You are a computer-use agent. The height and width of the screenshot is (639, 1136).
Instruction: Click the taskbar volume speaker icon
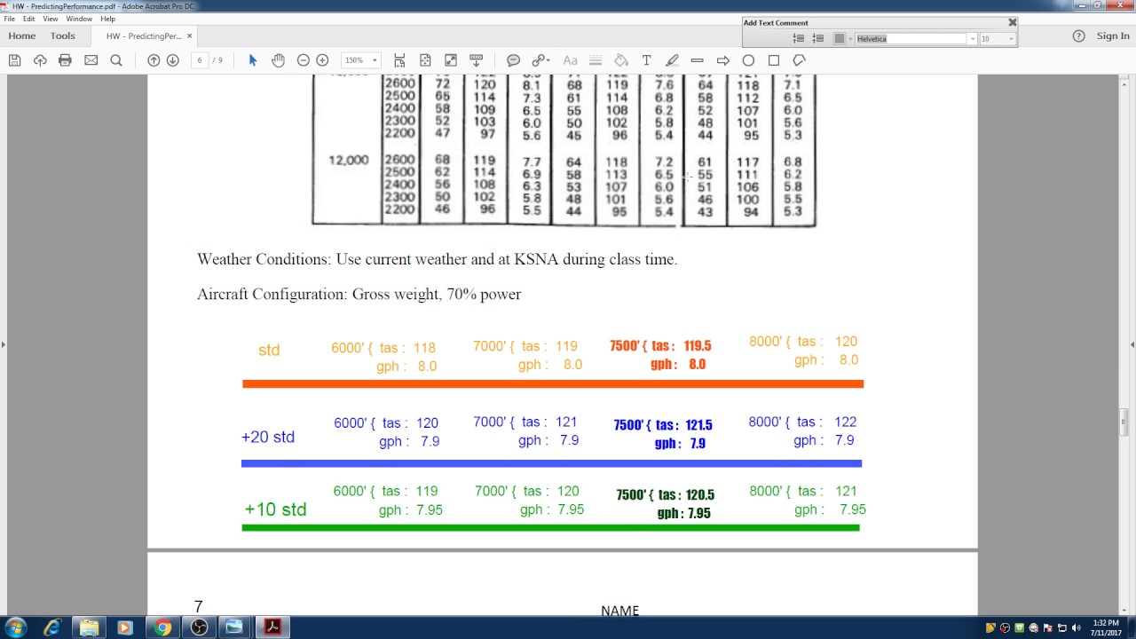1076,628
